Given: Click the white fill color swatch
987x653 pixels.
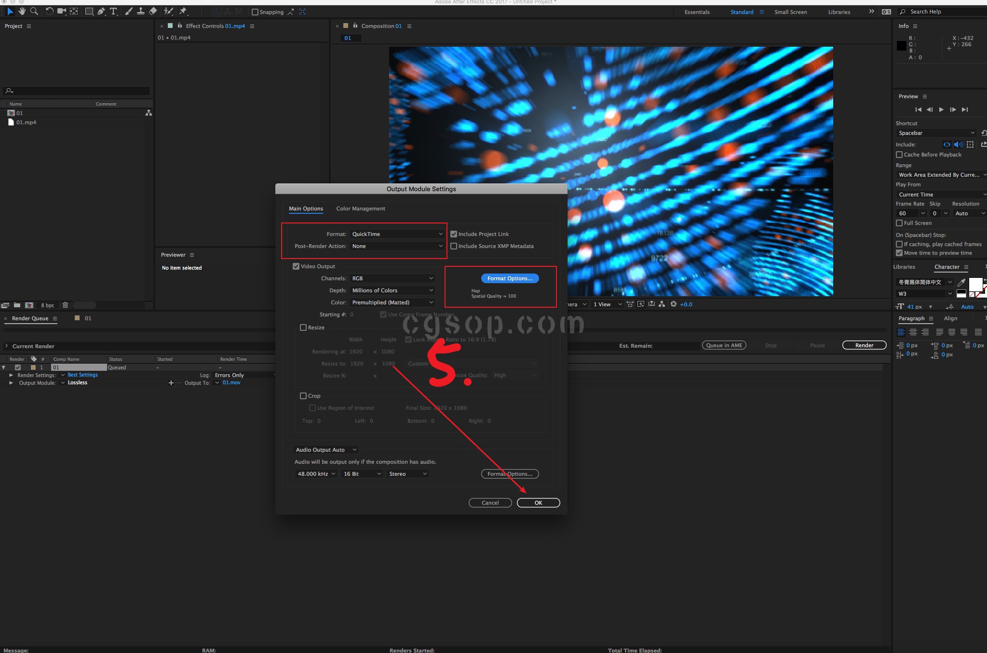Looking at the screenshot, I should click(x=975, y=284).
